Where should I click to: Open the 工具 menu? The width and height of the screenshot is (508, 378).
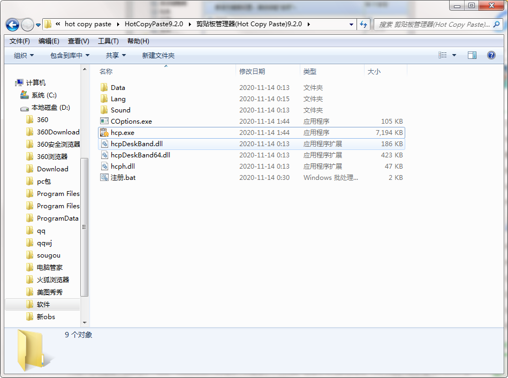(107, 40)
